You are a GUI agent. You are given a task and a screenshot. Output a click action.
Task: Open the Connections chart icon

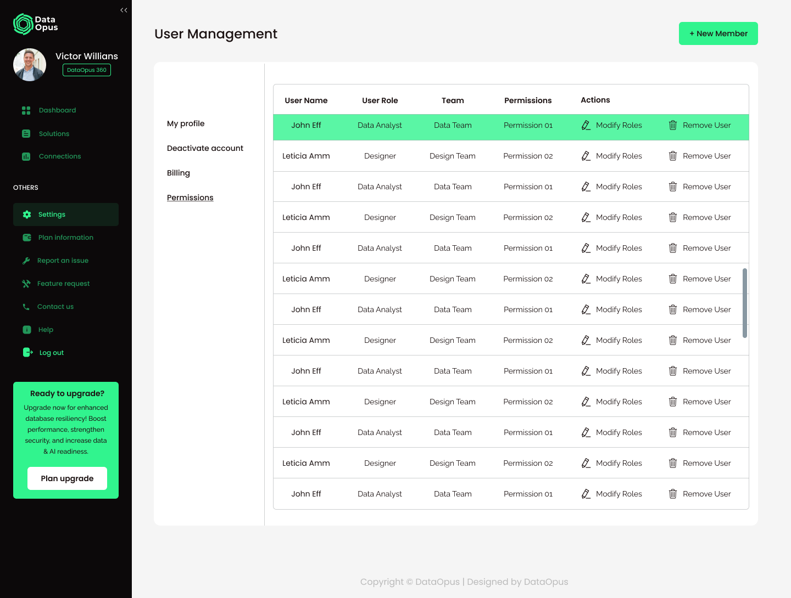tap(26, 156)
